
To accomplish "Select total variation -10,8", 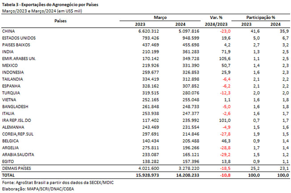I will (225, 175).
